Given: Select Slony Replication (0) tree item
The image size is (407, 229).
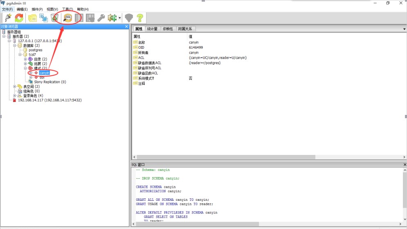Looking at the screenshot, I should point(50,82).
